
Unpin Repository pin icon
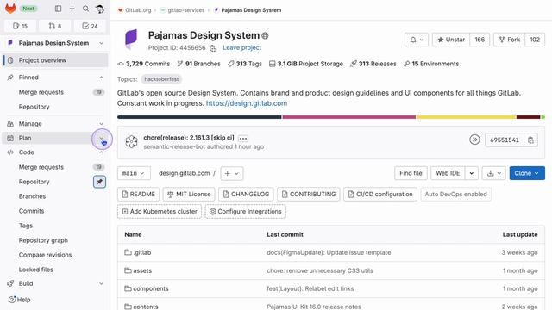click(100, 182)
